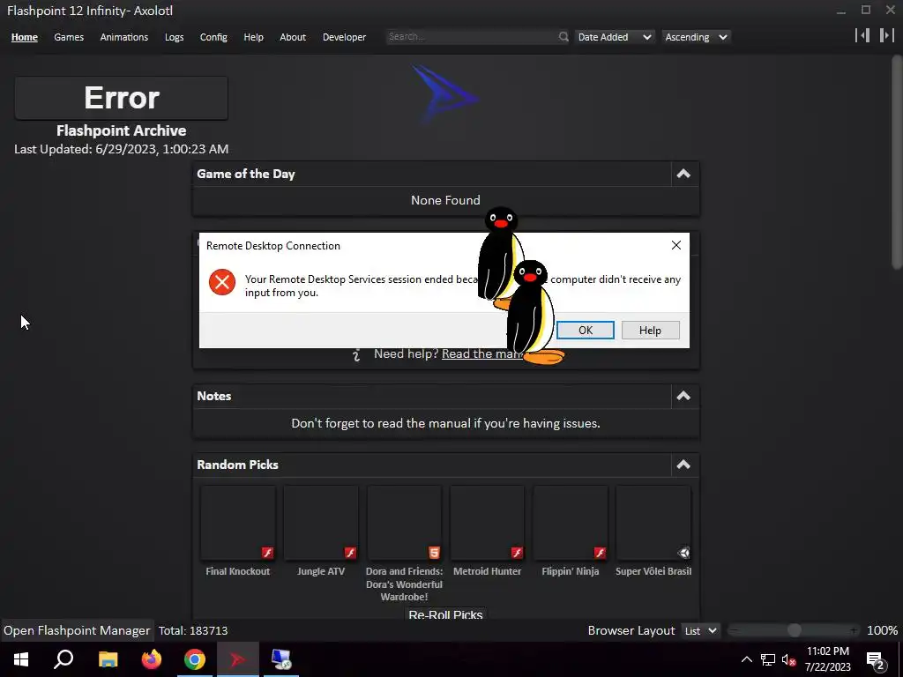Screen dimensions: 903x677
Task: Switch to Remote Desktop Connection taskbar icon
Action: [x=281, y=659]
